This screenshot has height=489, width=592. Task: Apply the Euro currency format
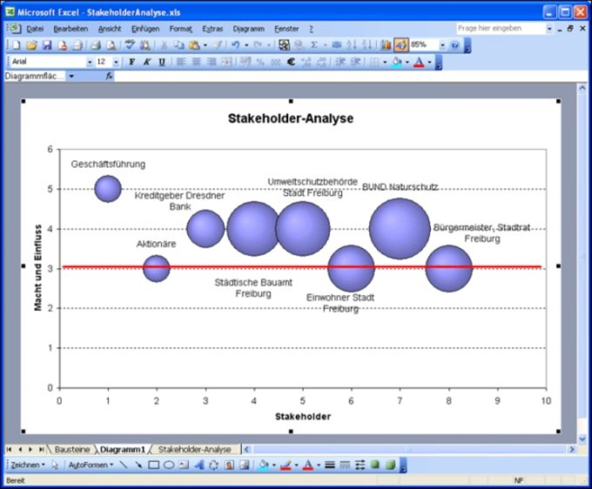pos(291,62)
